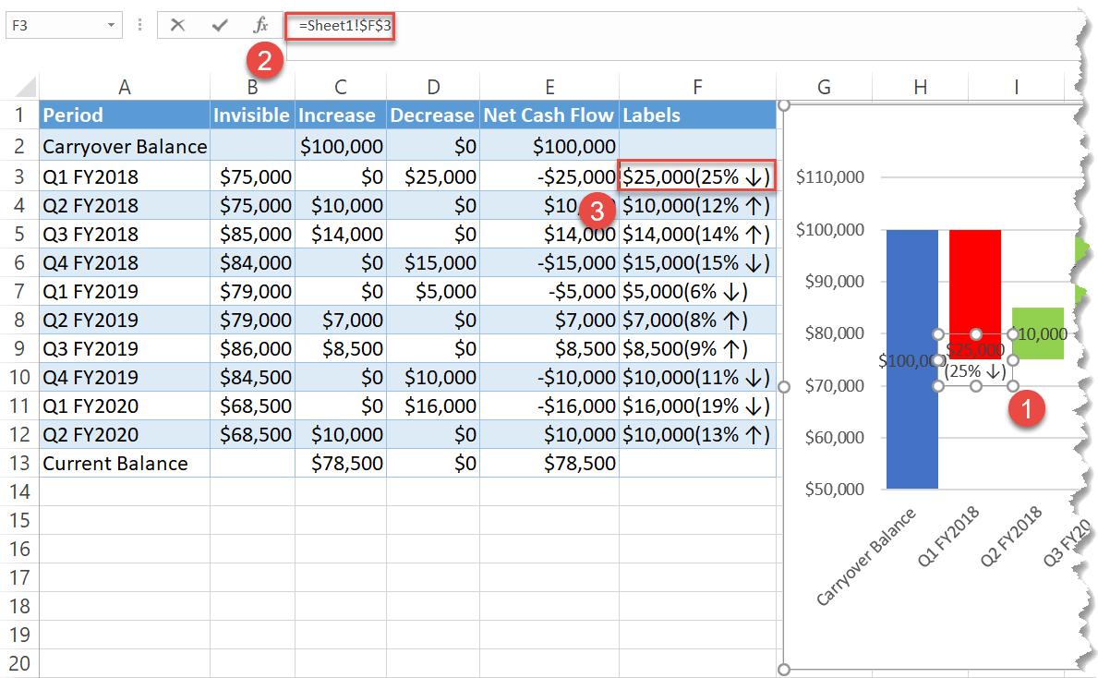Select label cell $14,000(14% ↑)
Image resolution: width=1098 pixels, height=678 pixels.
tap(697, 234)
